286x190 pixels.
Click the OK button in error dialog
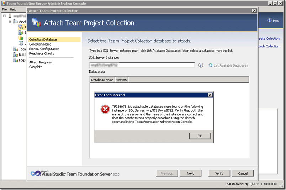click(x=200, y=136)
